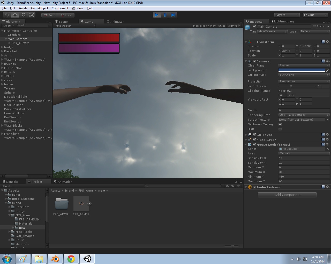Open Camera component gear menu

coord(328,61)
